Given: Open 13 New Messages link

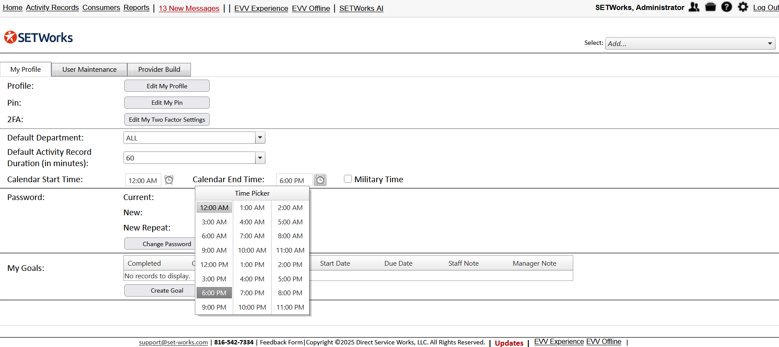Looking at the screenshot, I should coord(189,8).
